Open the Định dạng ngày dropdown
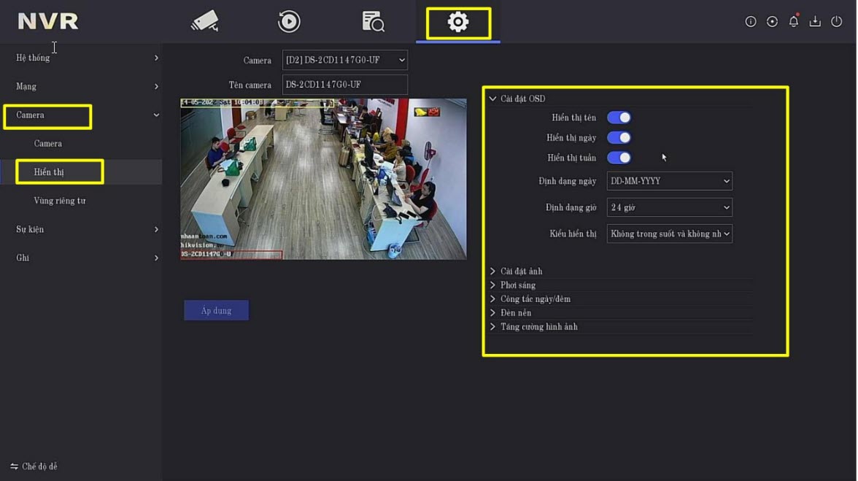858x481 pixels. coord(669,181)
